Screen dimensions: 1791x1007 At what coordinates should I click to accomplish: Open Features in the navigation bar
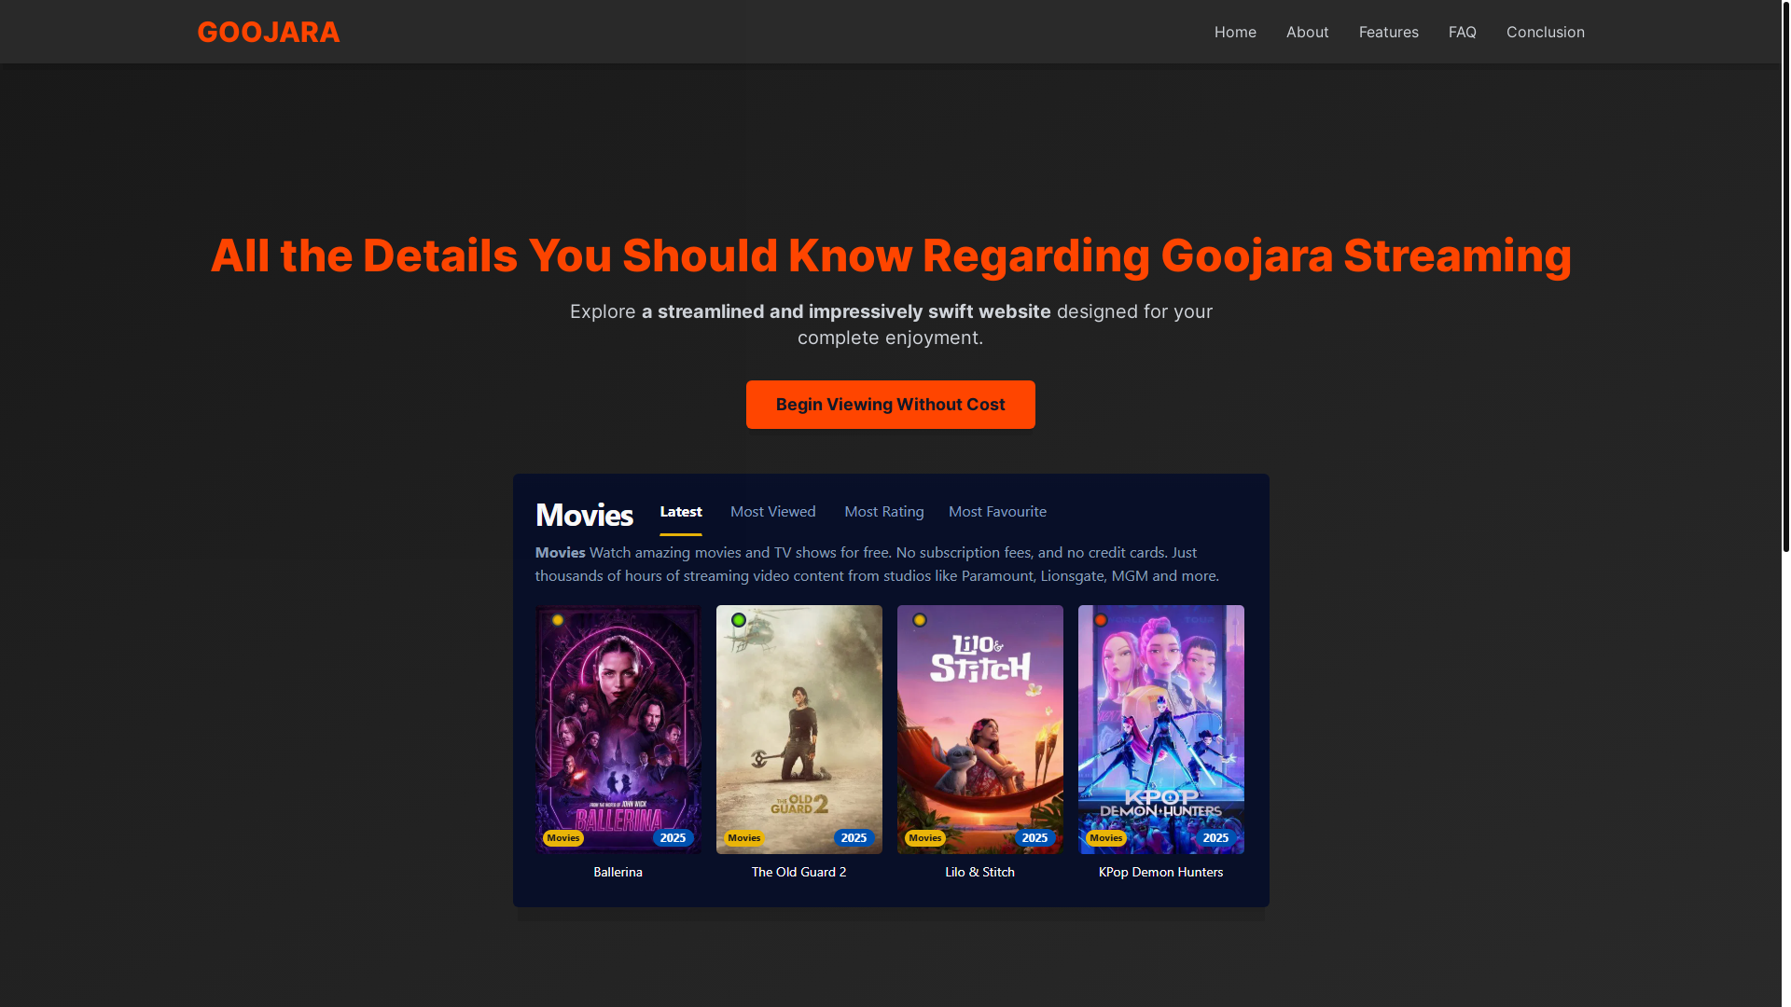pos(1388,32)
